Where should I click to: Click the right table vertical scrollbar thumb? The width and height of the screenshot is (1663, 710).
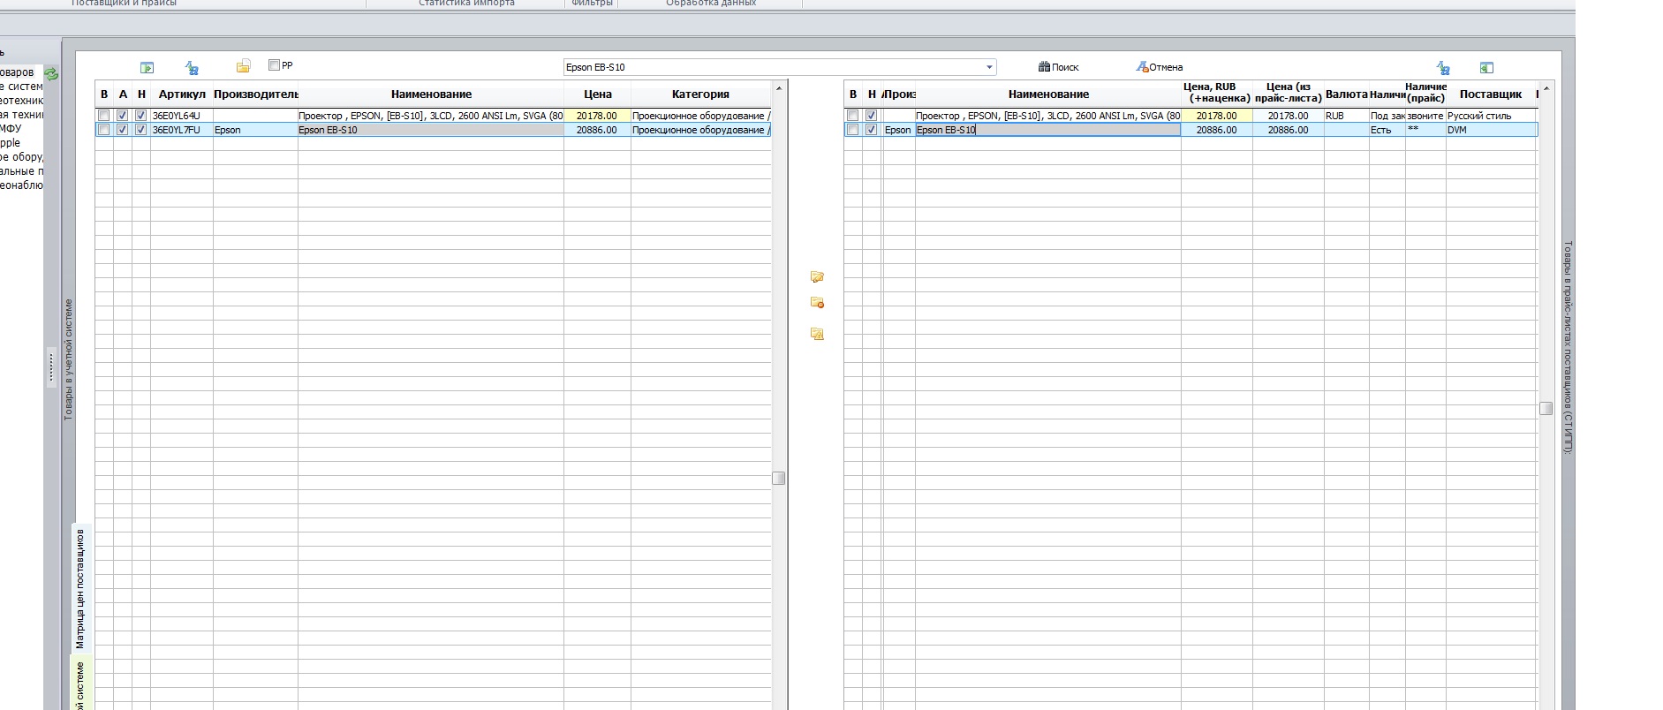coord(1546,408)
